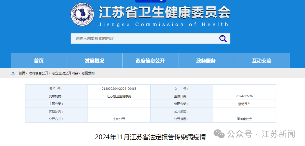Screen dimensions: 305x146
Task: Open the 发展概况 navigation item
Action: click(x=94, y=61)
